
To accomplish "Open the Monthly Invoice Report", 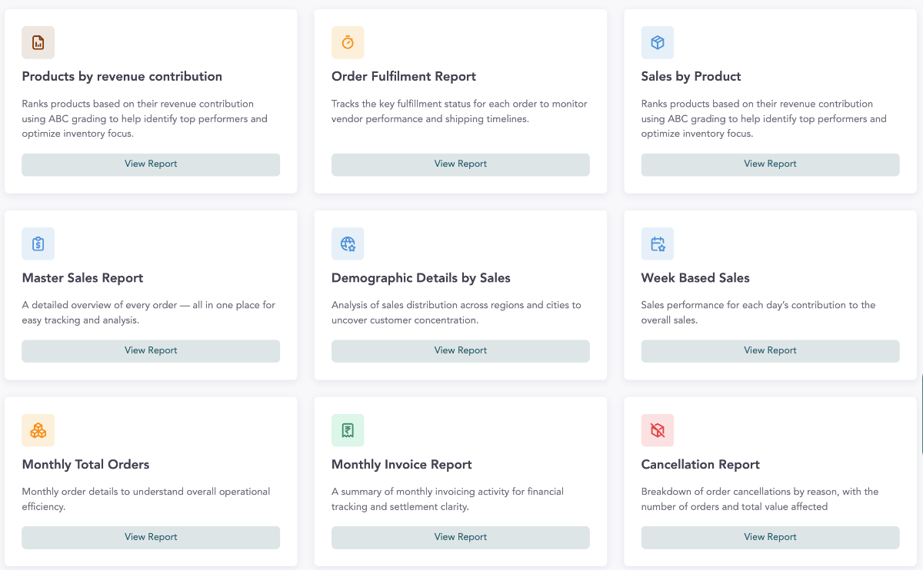I will coord(460,537).
